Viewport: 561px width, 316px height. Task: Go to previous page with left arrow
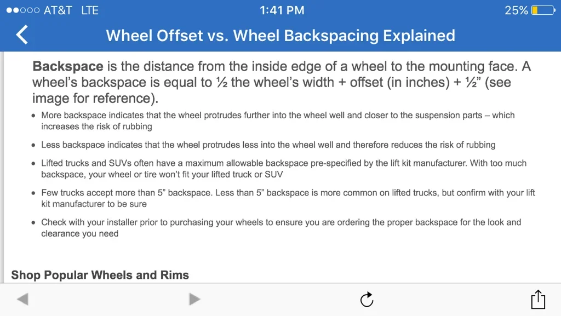coord(22,299)
